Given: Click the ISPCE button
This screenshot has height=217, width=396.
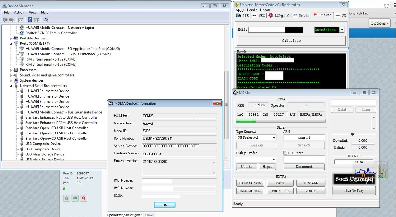Looking at the screenshot, I should pyautogui.click(x=280, y=183).
